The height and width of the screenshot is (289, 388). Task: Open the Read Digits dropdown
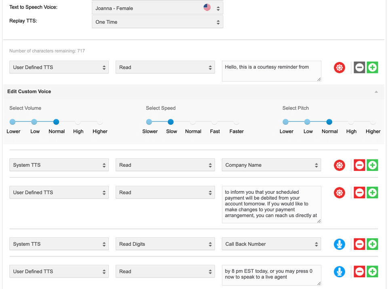click(x=165, y=244)
